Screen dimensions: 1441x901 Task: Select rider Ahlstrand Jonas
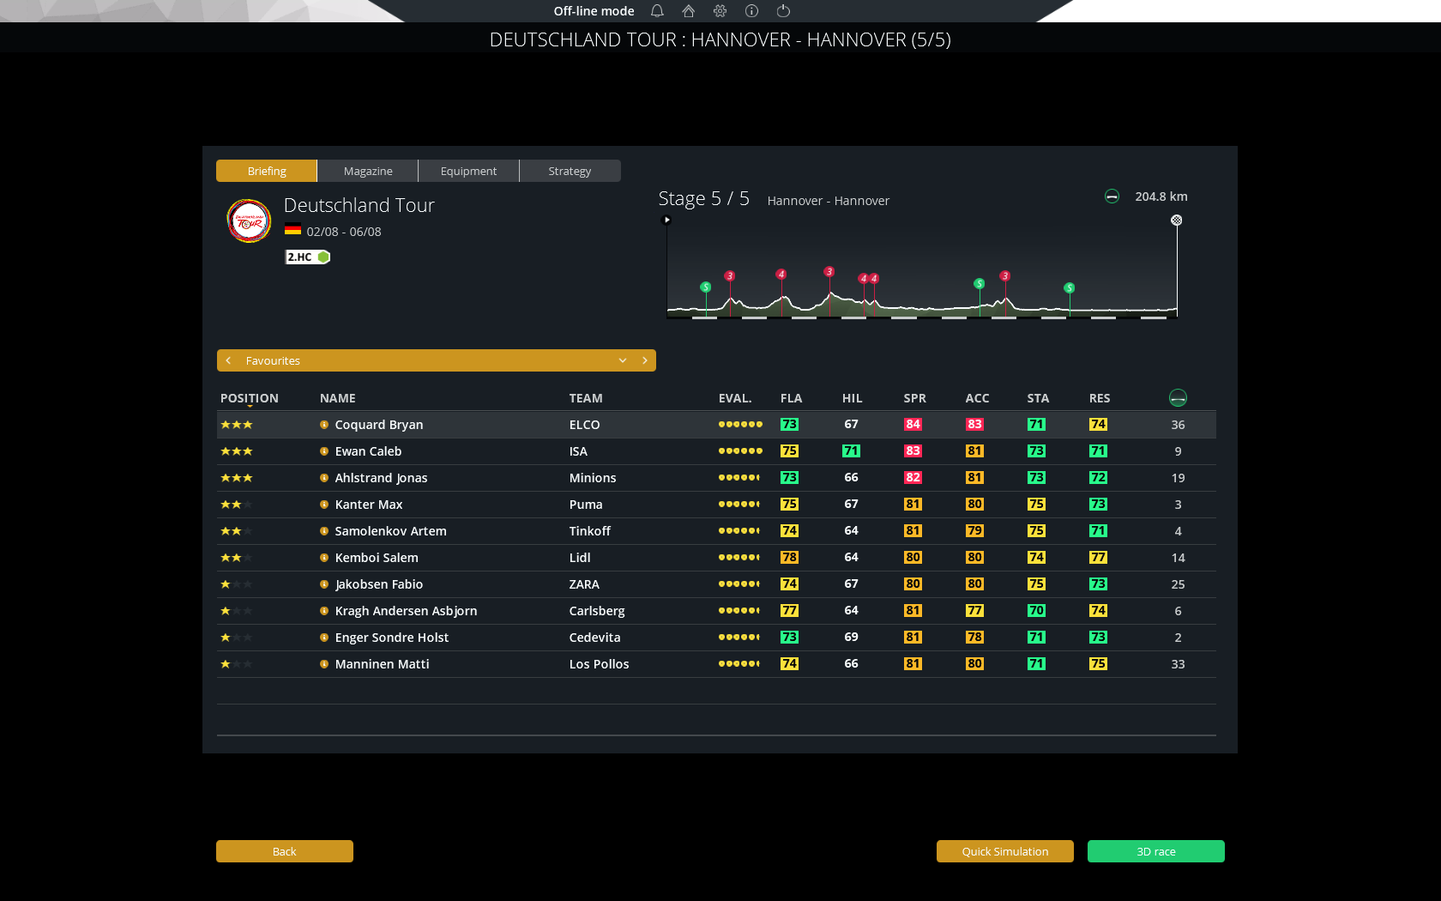(x=381, y=478)
